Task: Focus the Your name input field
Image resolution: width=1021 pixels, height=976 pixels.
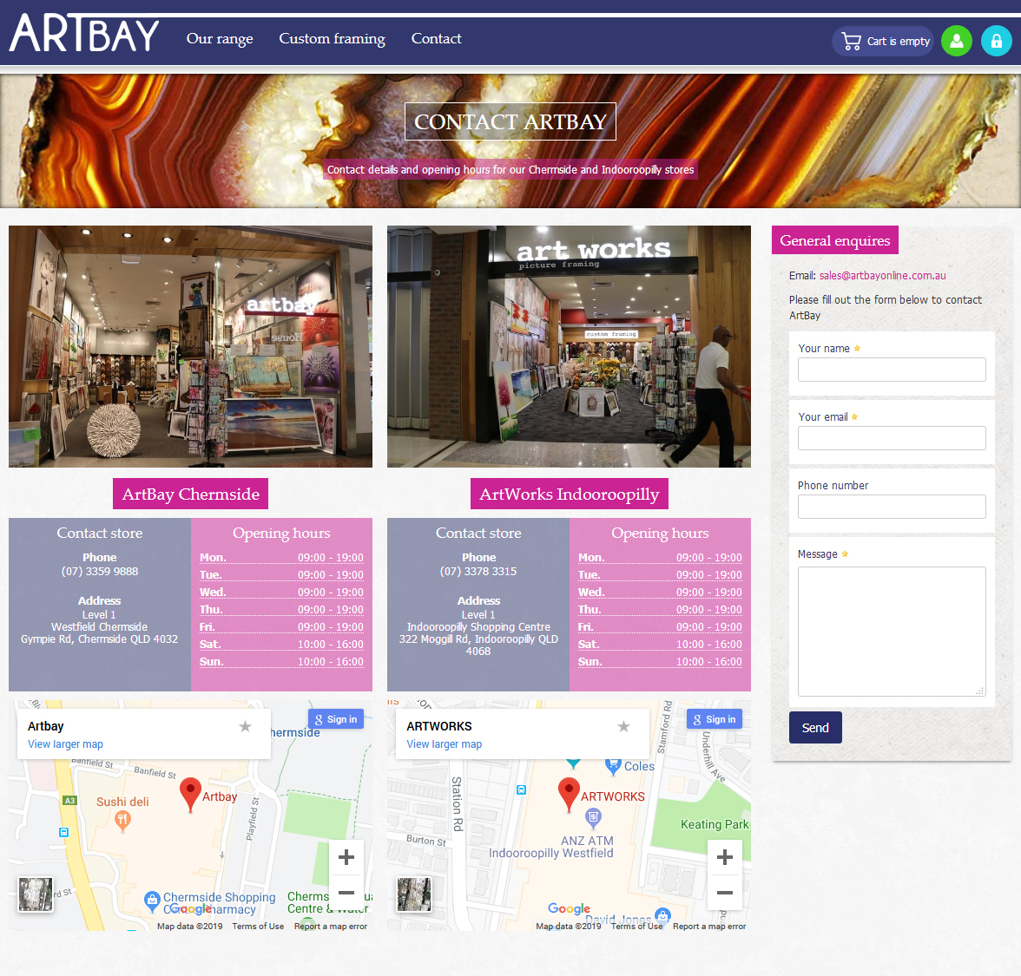Action: [x=892, y=370]
